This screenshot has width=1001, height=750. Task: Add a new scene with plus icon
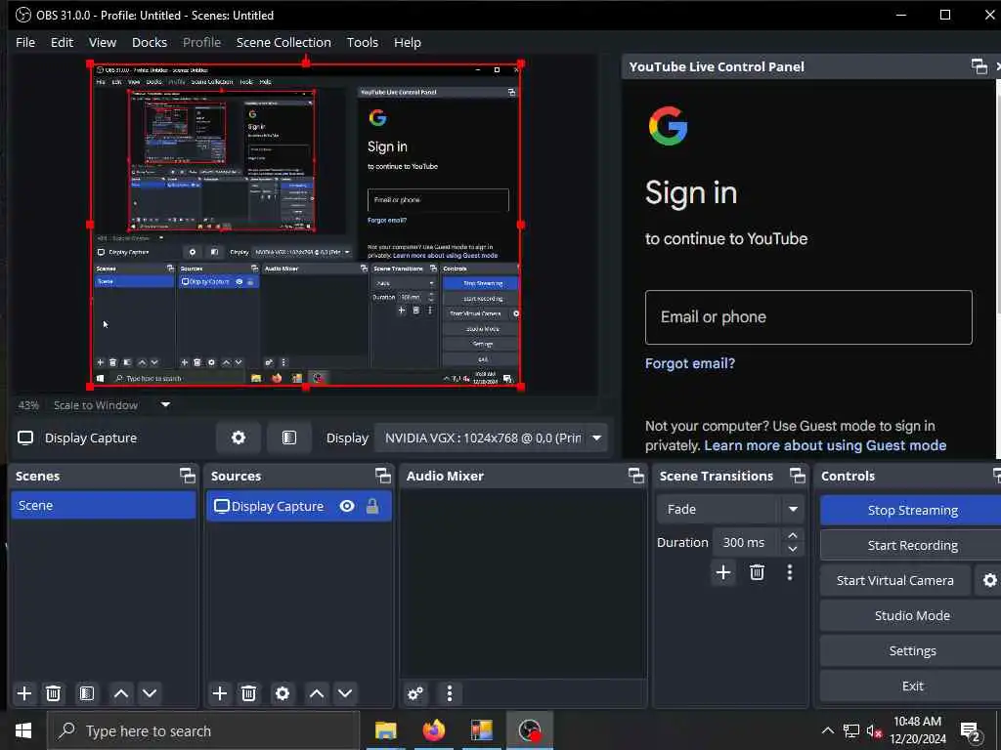(x=24, y=693)
